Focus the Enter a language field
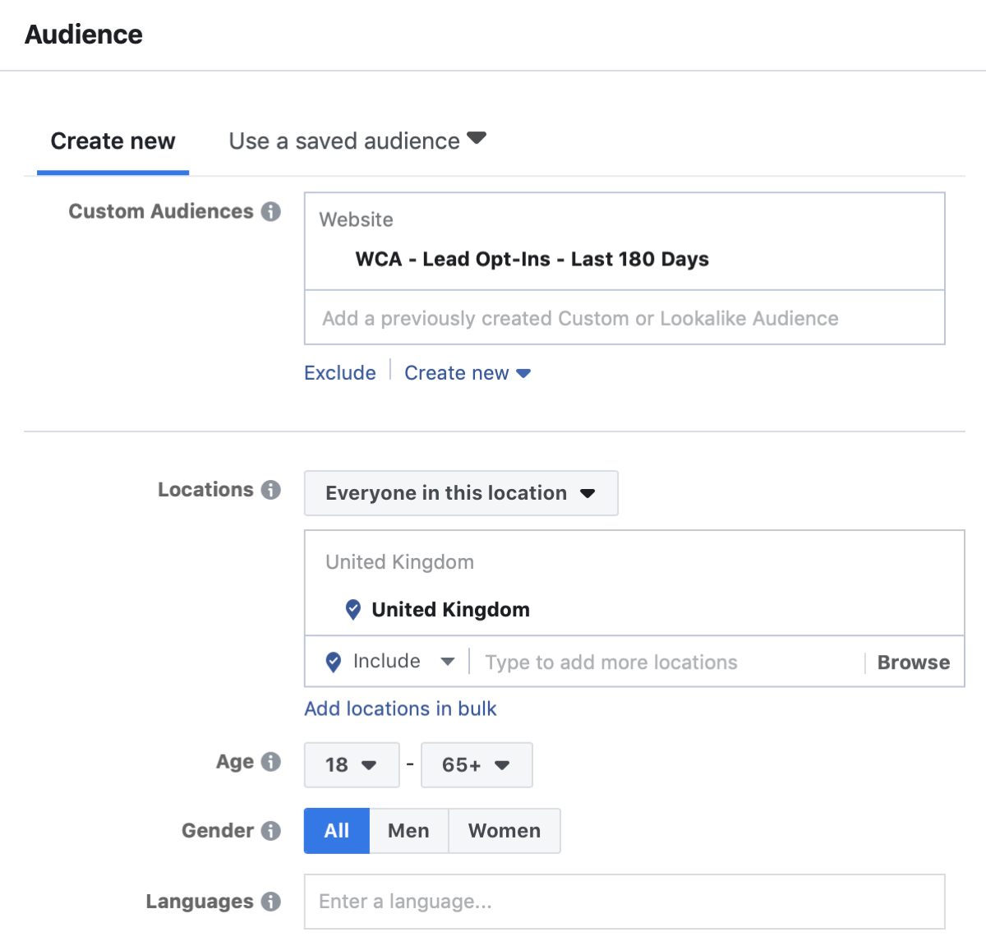The width and height of the screenshot is (986, 946). click(x=624, y=902)
